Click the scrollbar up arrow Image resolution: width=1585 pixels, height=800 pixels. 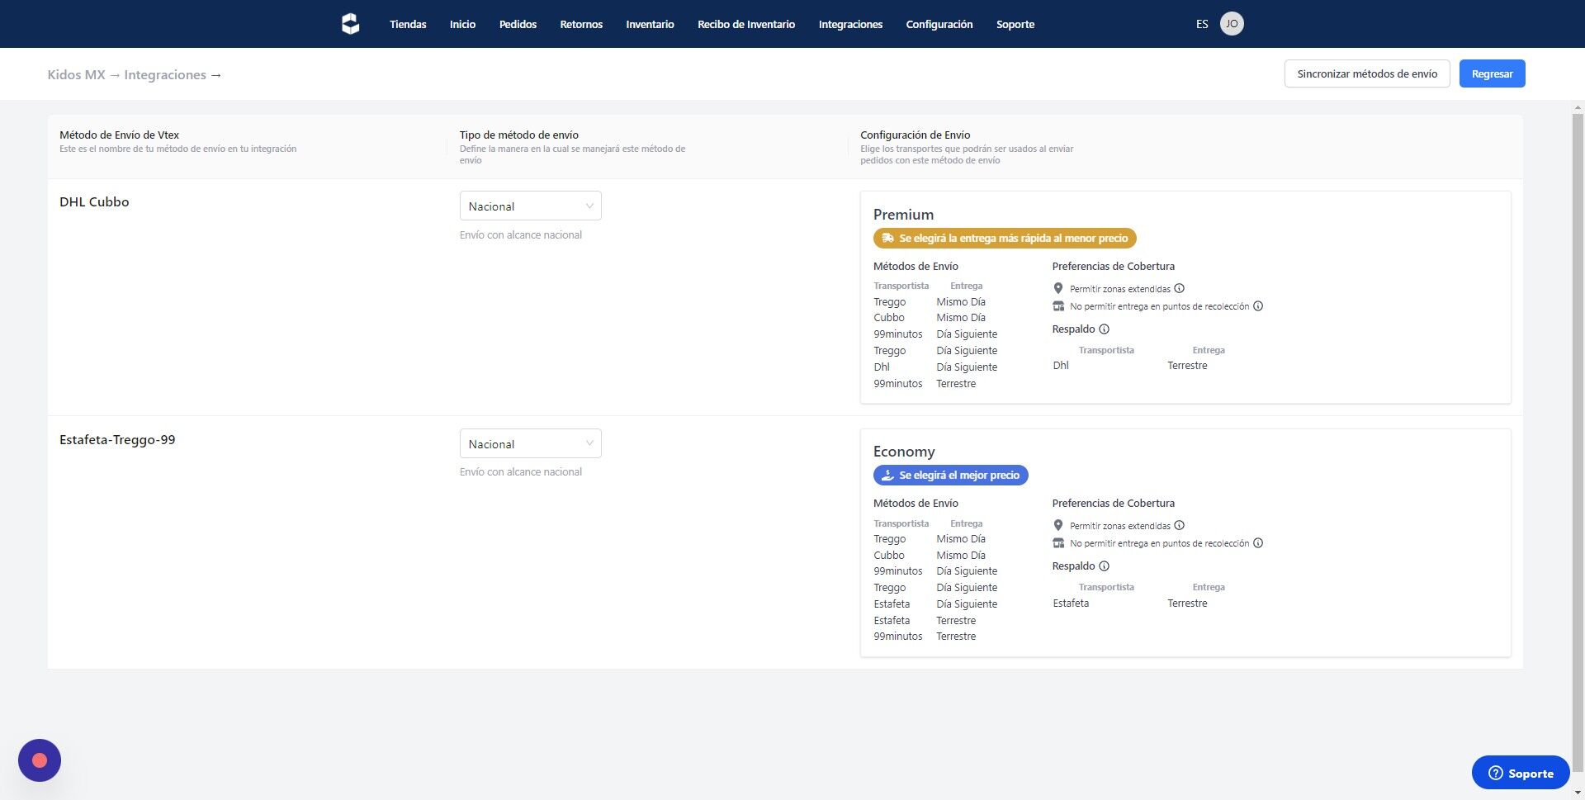(1578, 107)
